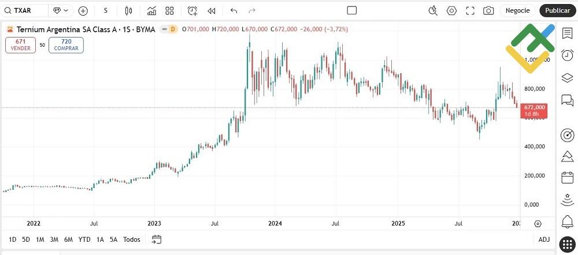
Task: Start bar replay mode
Action: pos(211,11)
